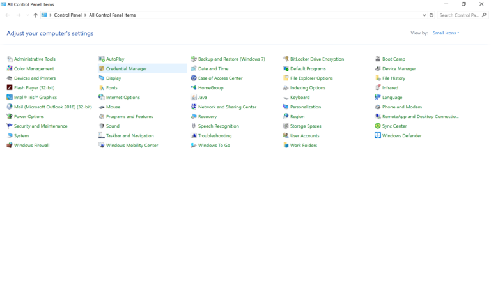Expand the address bar history dropdown

tap(424, 15)
